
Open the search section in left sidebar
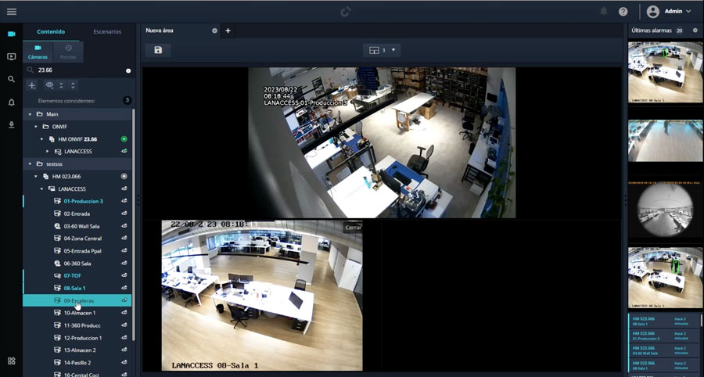pyautogui.click(x=12, y=80)
